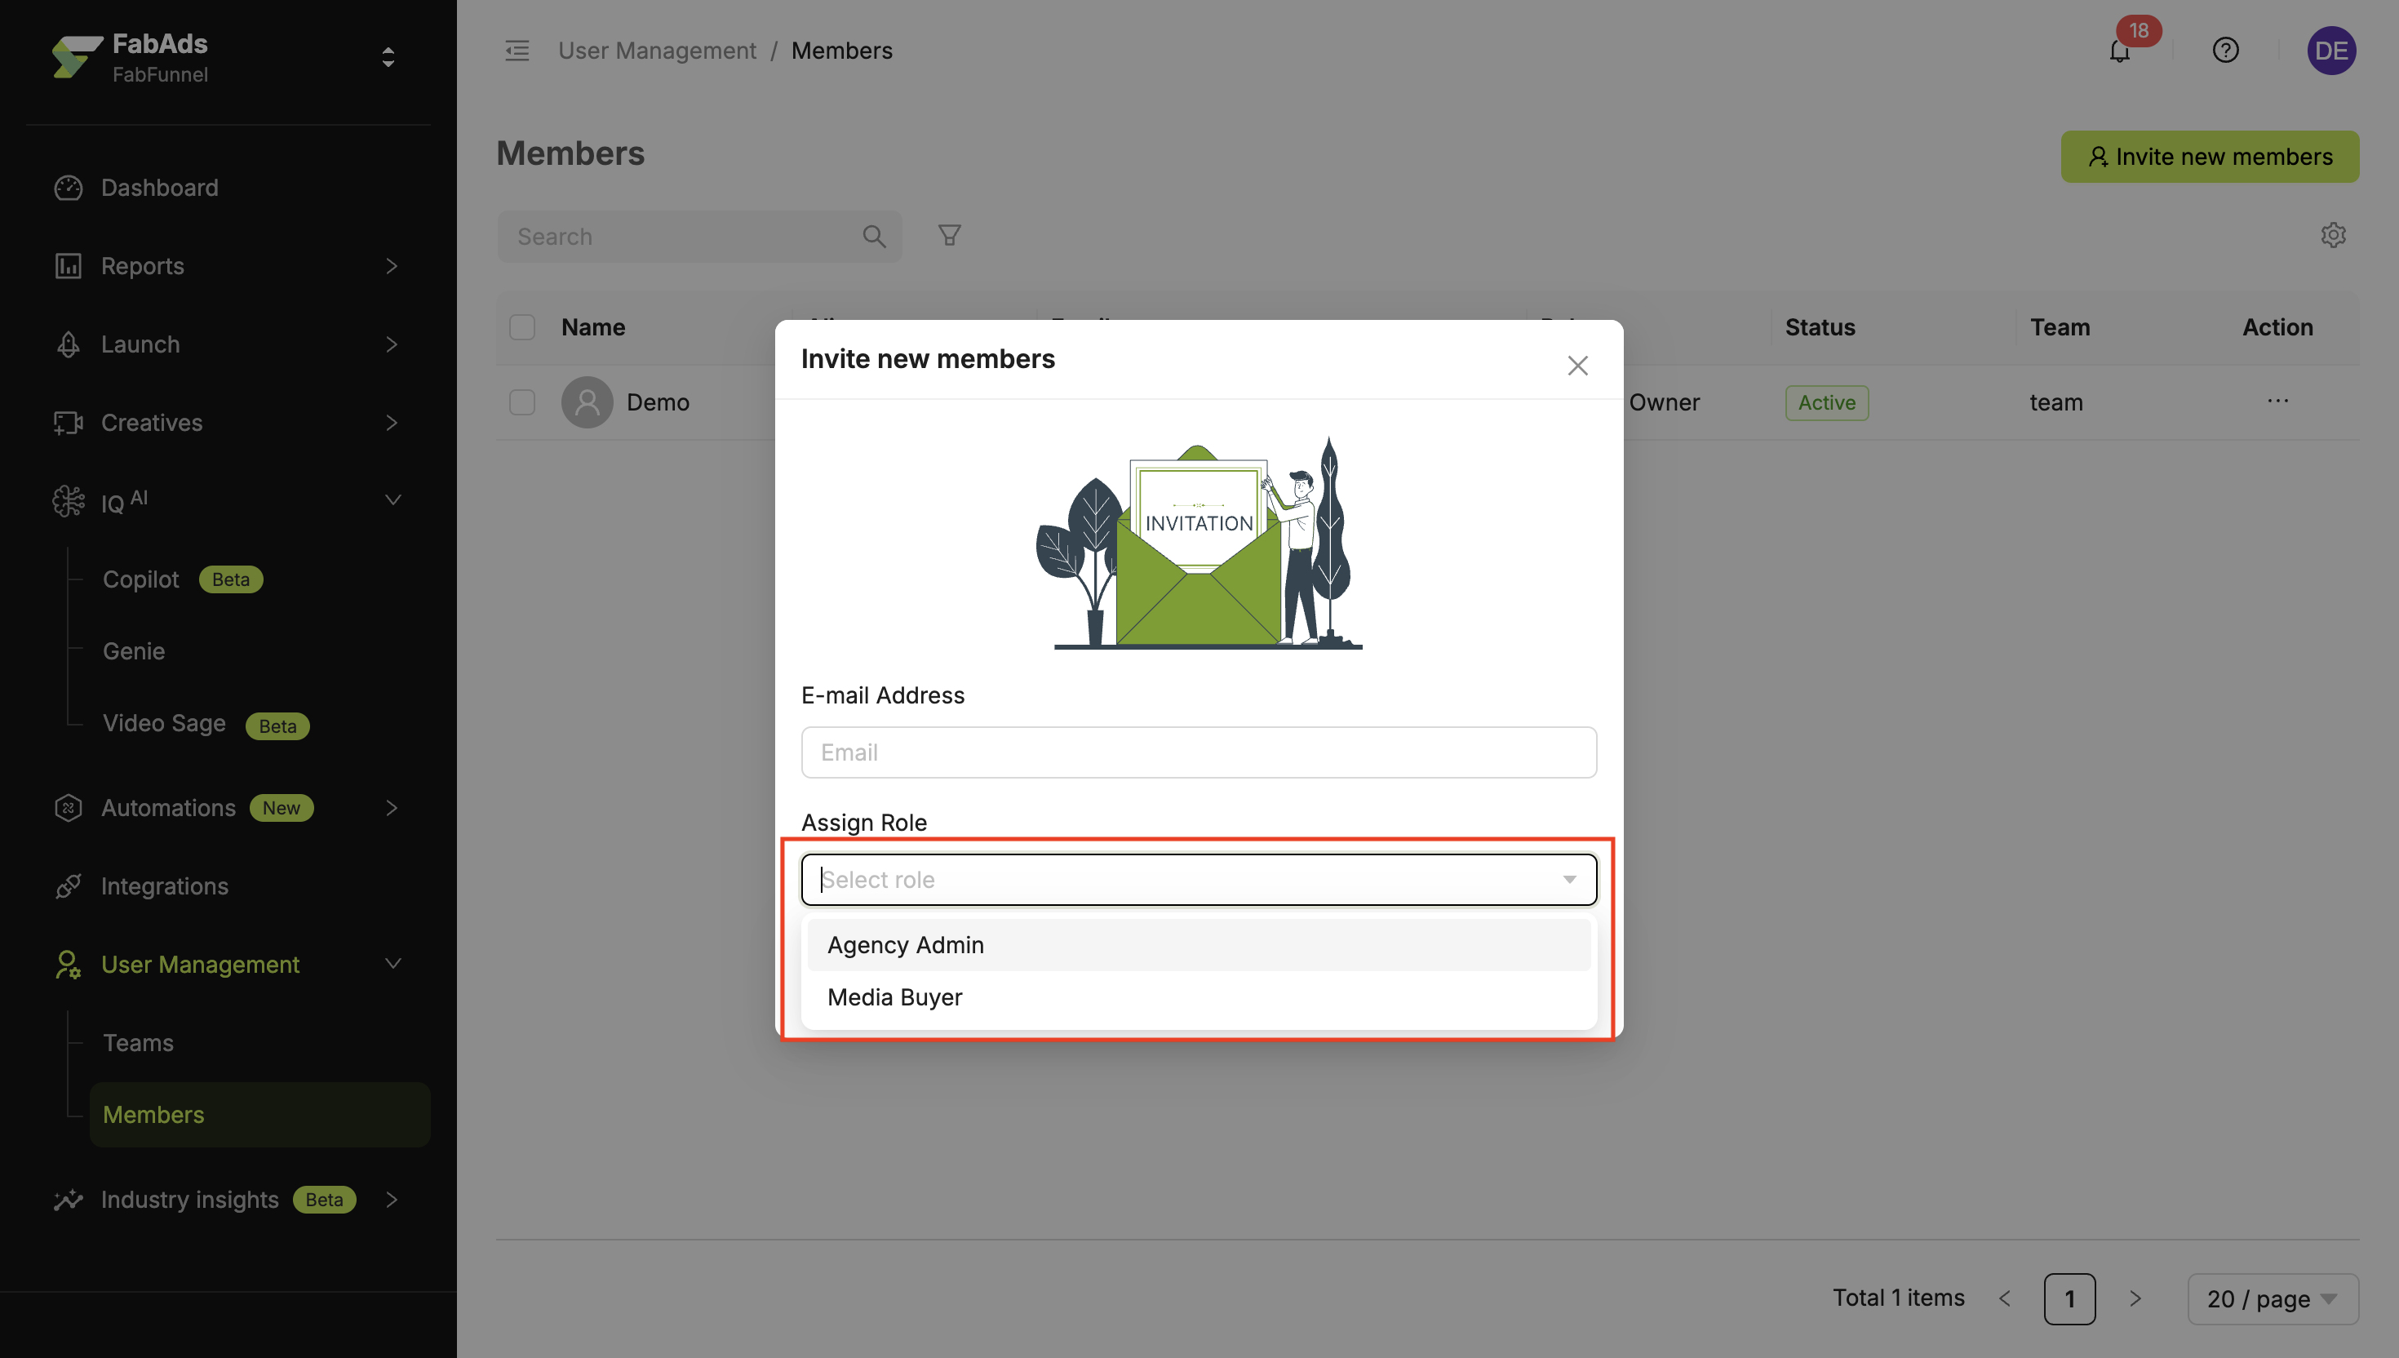The width and height of the screenshot is (2399, 1358).
Task: Close the Invite new members dialog
Action: [x=1576, y=366]
